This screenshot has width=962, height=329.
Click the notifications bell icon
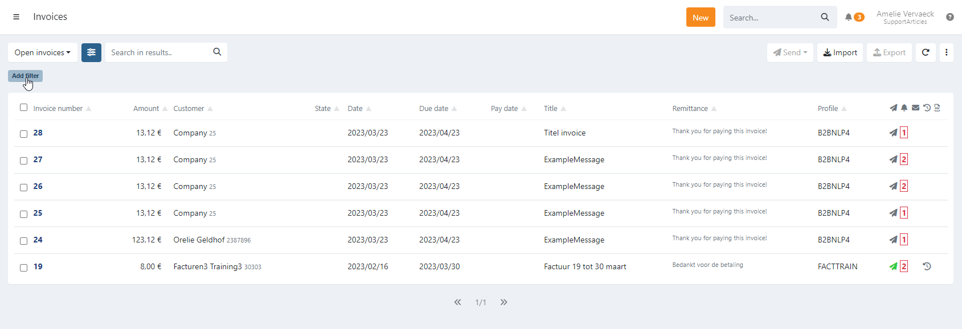click(x=849, y=17)
